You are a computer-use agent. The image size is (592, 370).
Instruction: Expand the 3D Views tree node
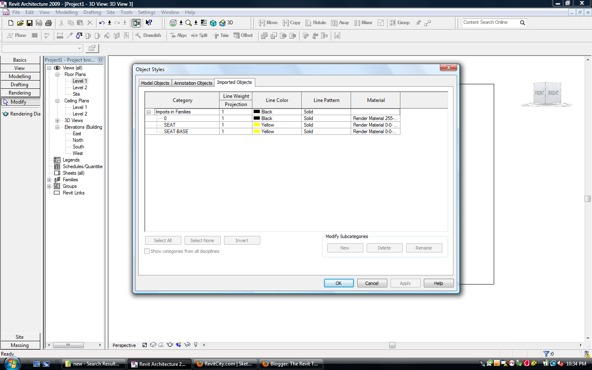click(x=57, y=120)
